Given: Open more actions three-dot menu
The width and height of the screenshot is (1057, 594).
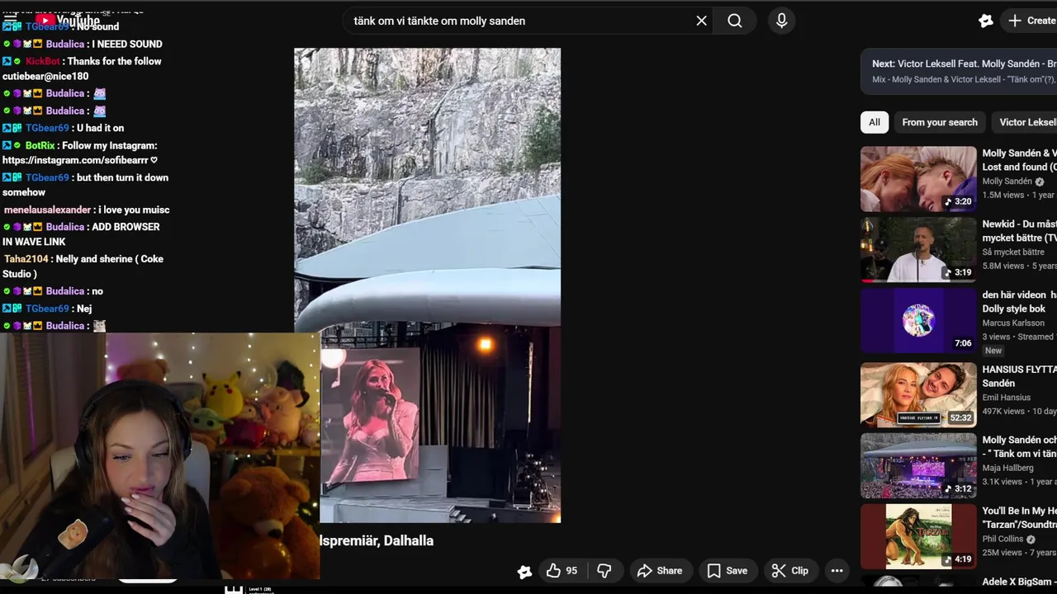Looking at the screenshot, I should coord(837,571).
